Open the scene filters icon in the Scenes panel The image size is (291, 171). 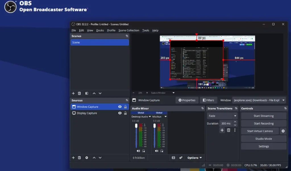point(87,93)
